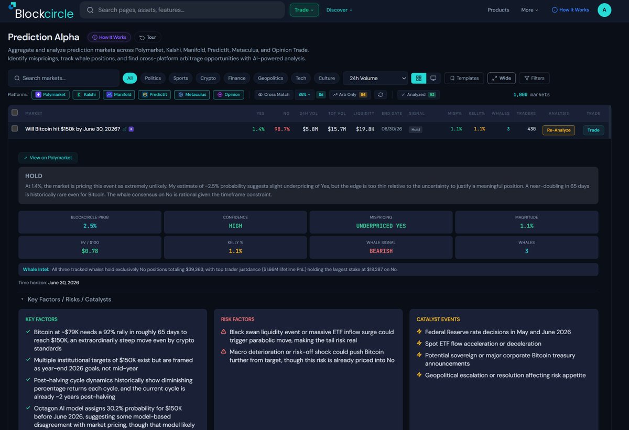Click the purple How It Works button
The height and width of the screenshot is (430, 629).
coord(109,38)
